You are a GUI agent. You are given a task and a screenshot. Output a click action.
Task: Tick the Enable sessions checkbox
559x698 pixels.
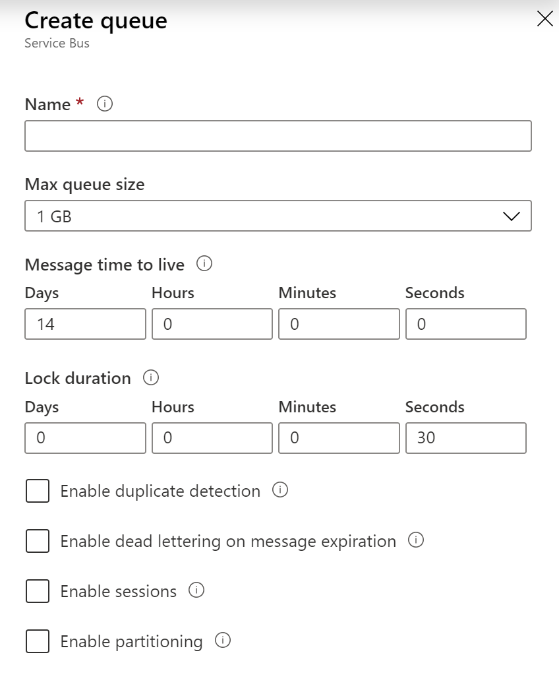[x=38, y=591]
